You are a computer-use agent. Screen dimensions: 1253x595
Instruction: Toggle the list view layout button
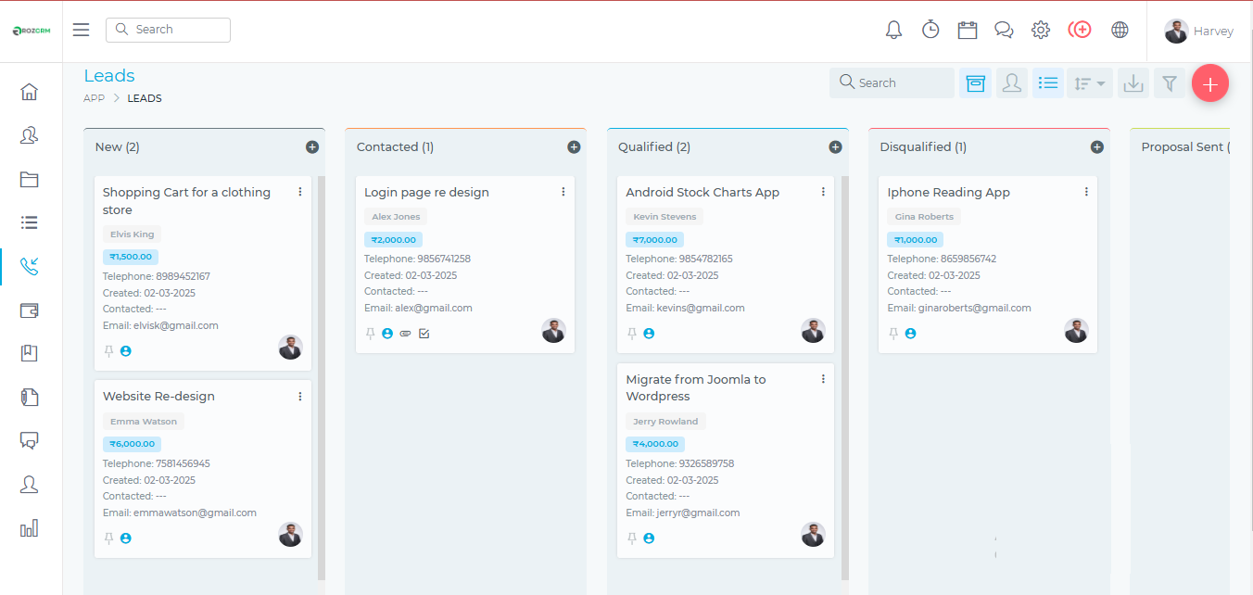tap(1048, 83)
